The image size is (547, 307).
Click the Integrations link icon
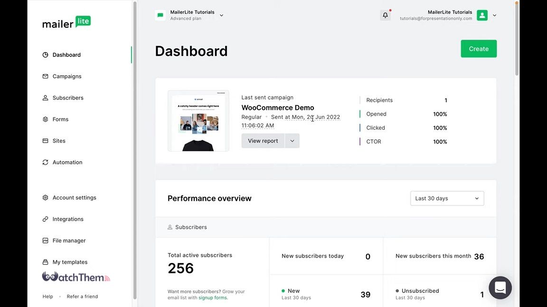point(46,219)
